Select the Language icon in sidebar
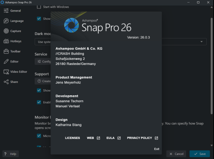This screenshot has width=214, height=159. click(x=6, y=21)
